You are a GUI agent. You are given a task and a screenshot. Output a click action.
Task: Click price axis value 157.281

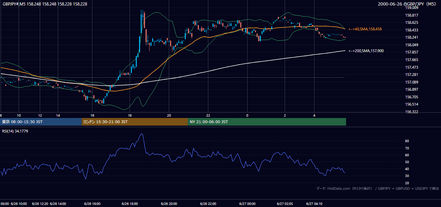pos(412,75)
